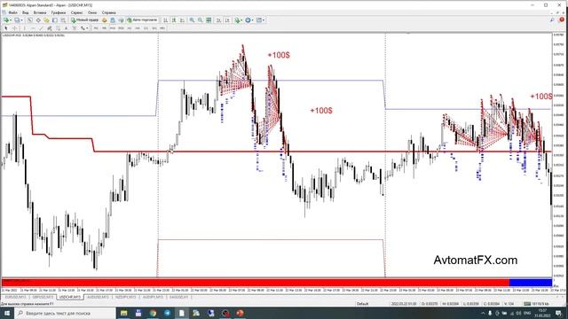Open the Графики menu
This screenshot has width=568, height=319.
[x=59, y=12]
